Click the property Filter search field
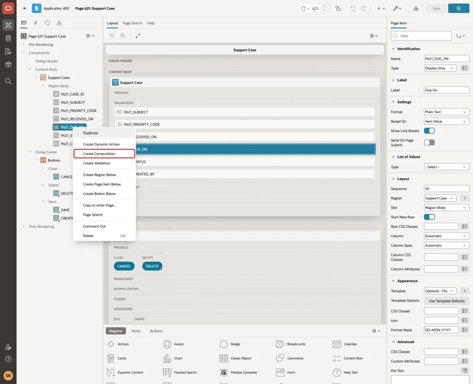Image resolution: width=473 pixels, height=384 pixels. 421,36
